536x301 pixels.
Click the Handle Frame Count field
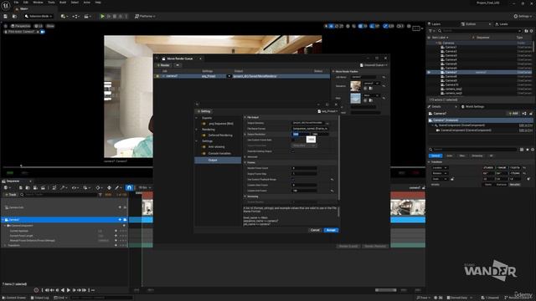[x=304, y=168]
